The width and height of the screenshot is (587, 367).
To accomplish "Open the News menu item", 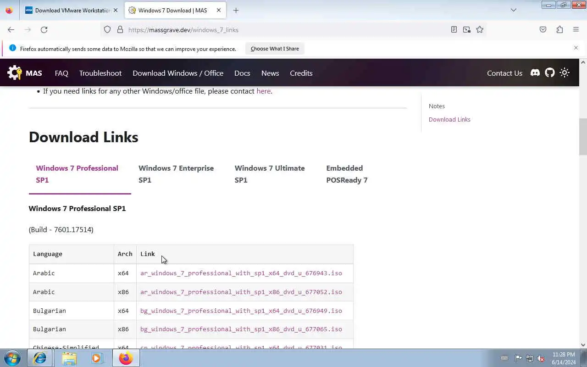I will 270,73.
